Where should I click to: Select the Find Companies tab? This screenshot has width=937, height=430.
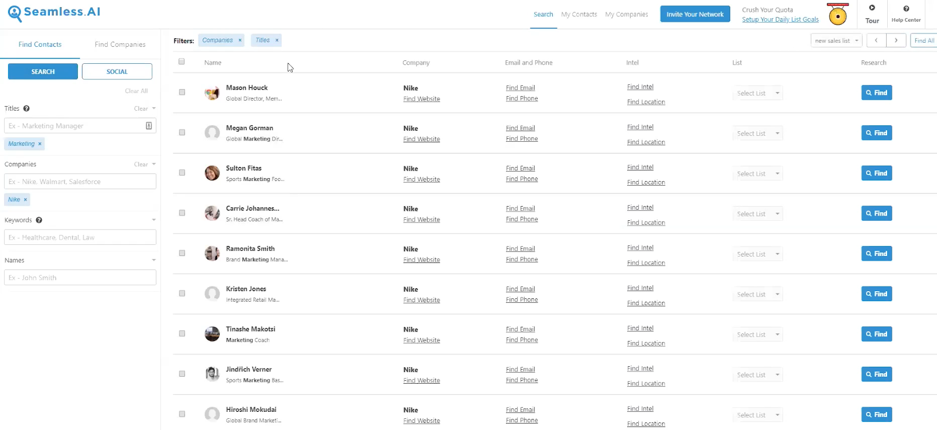(120, 45)
